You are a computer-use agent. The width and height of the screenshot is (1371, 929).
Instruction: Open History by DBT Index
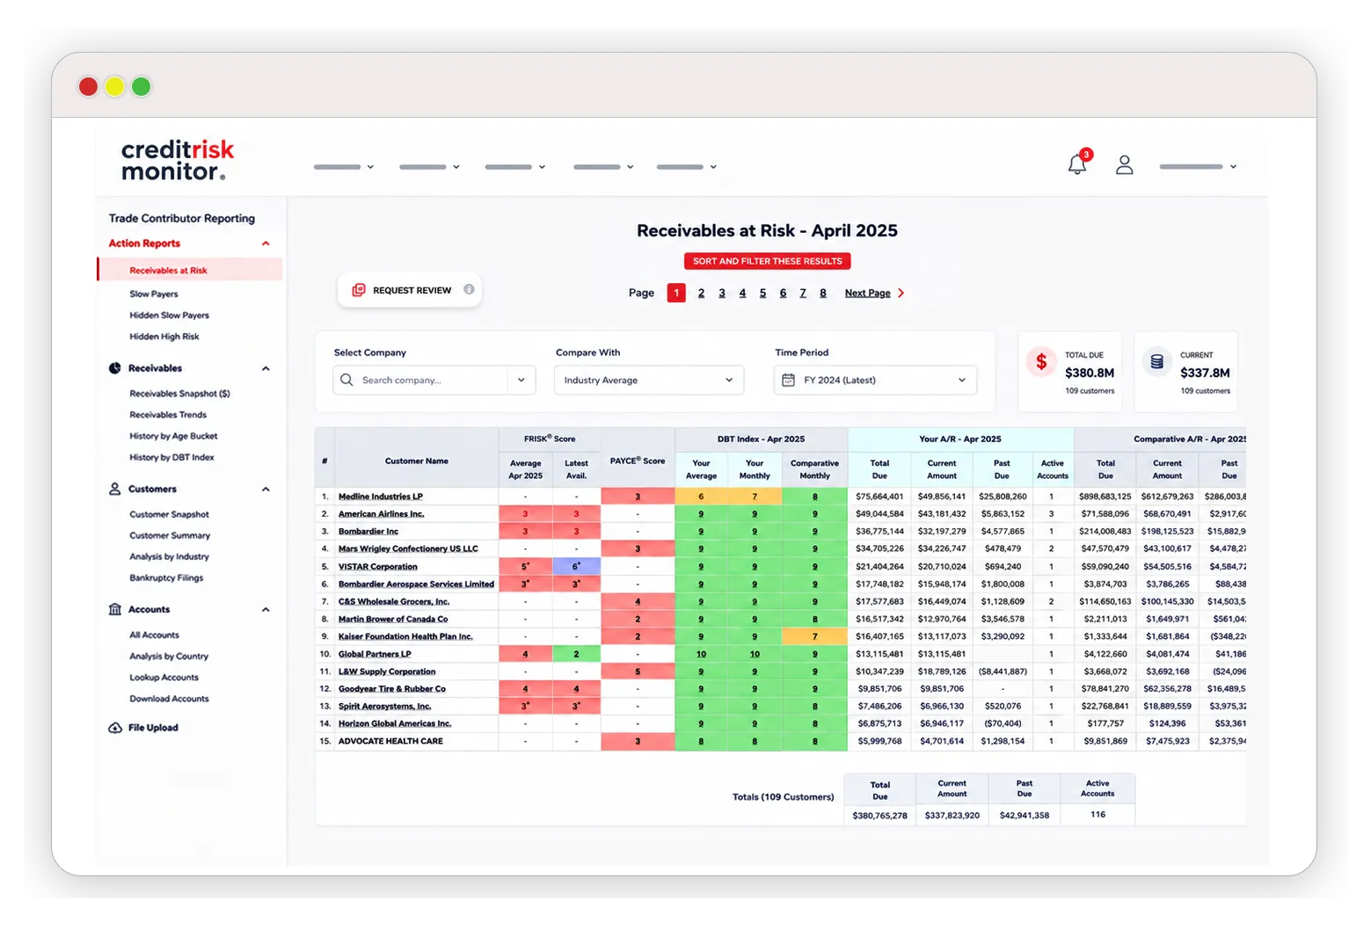pyautogui.click(x=171, y=457)
